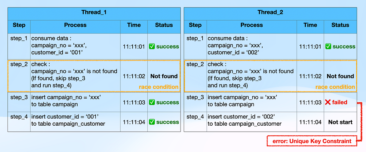Screen dimensions: 366x152
Task: Select the Thread_2 table title
Action: (x=270, y=12)
